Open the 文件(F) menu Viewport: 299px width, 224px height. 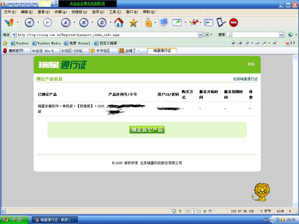tap(10, 12)
